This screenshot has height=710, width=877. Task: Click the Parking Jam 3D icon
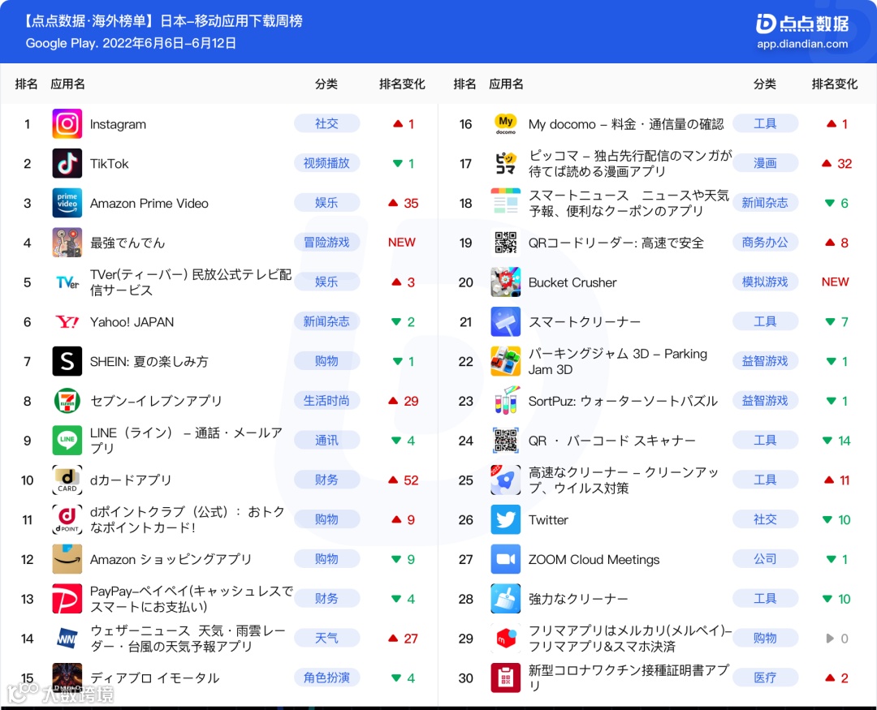coord(506,361)
